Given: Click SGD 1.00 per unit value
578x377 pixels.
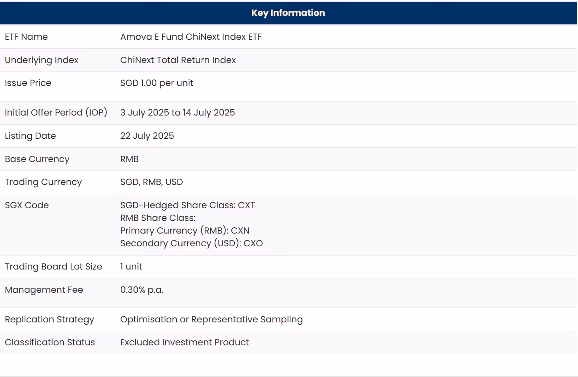Looking at the screenshot, I should pyautogui.click(x=156, y=83).
